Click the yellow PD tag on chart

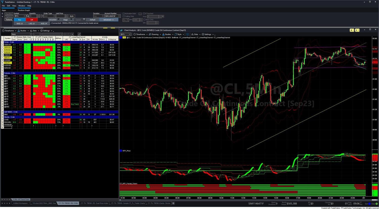[124, 38]
